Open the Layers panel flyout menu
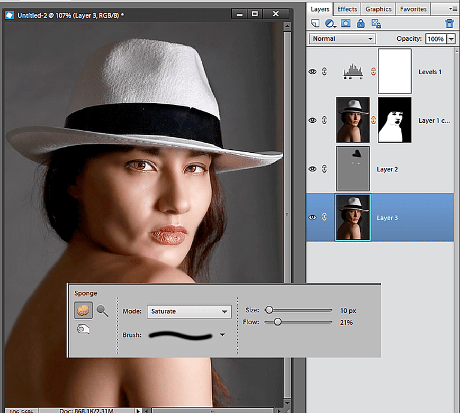The height and width of the screenshot is (413, 460). [x=453, y=9]
